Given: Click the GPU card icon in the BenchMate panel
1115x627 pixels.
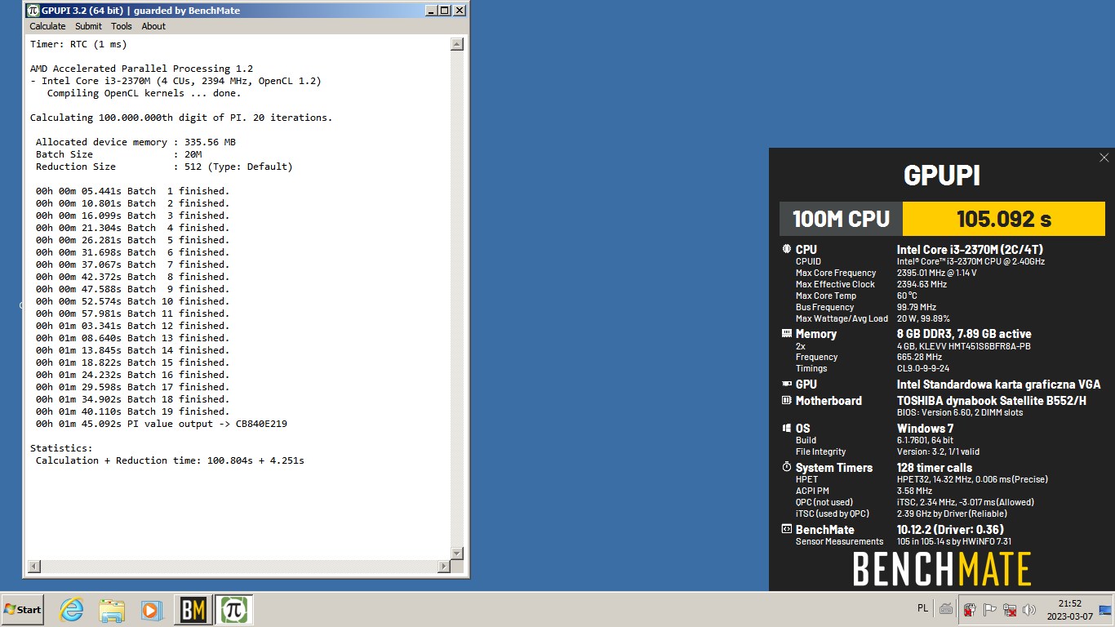Looking at the screenshot, I should [x=787, y=384].
